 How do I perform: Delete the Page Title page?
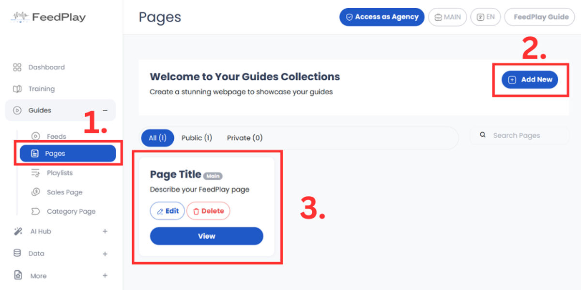208,211
